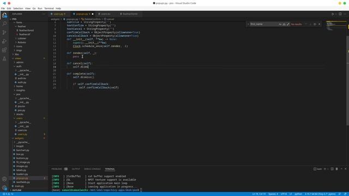Go to previous find match
Screen dimensions: 349x196
point(306,24)
